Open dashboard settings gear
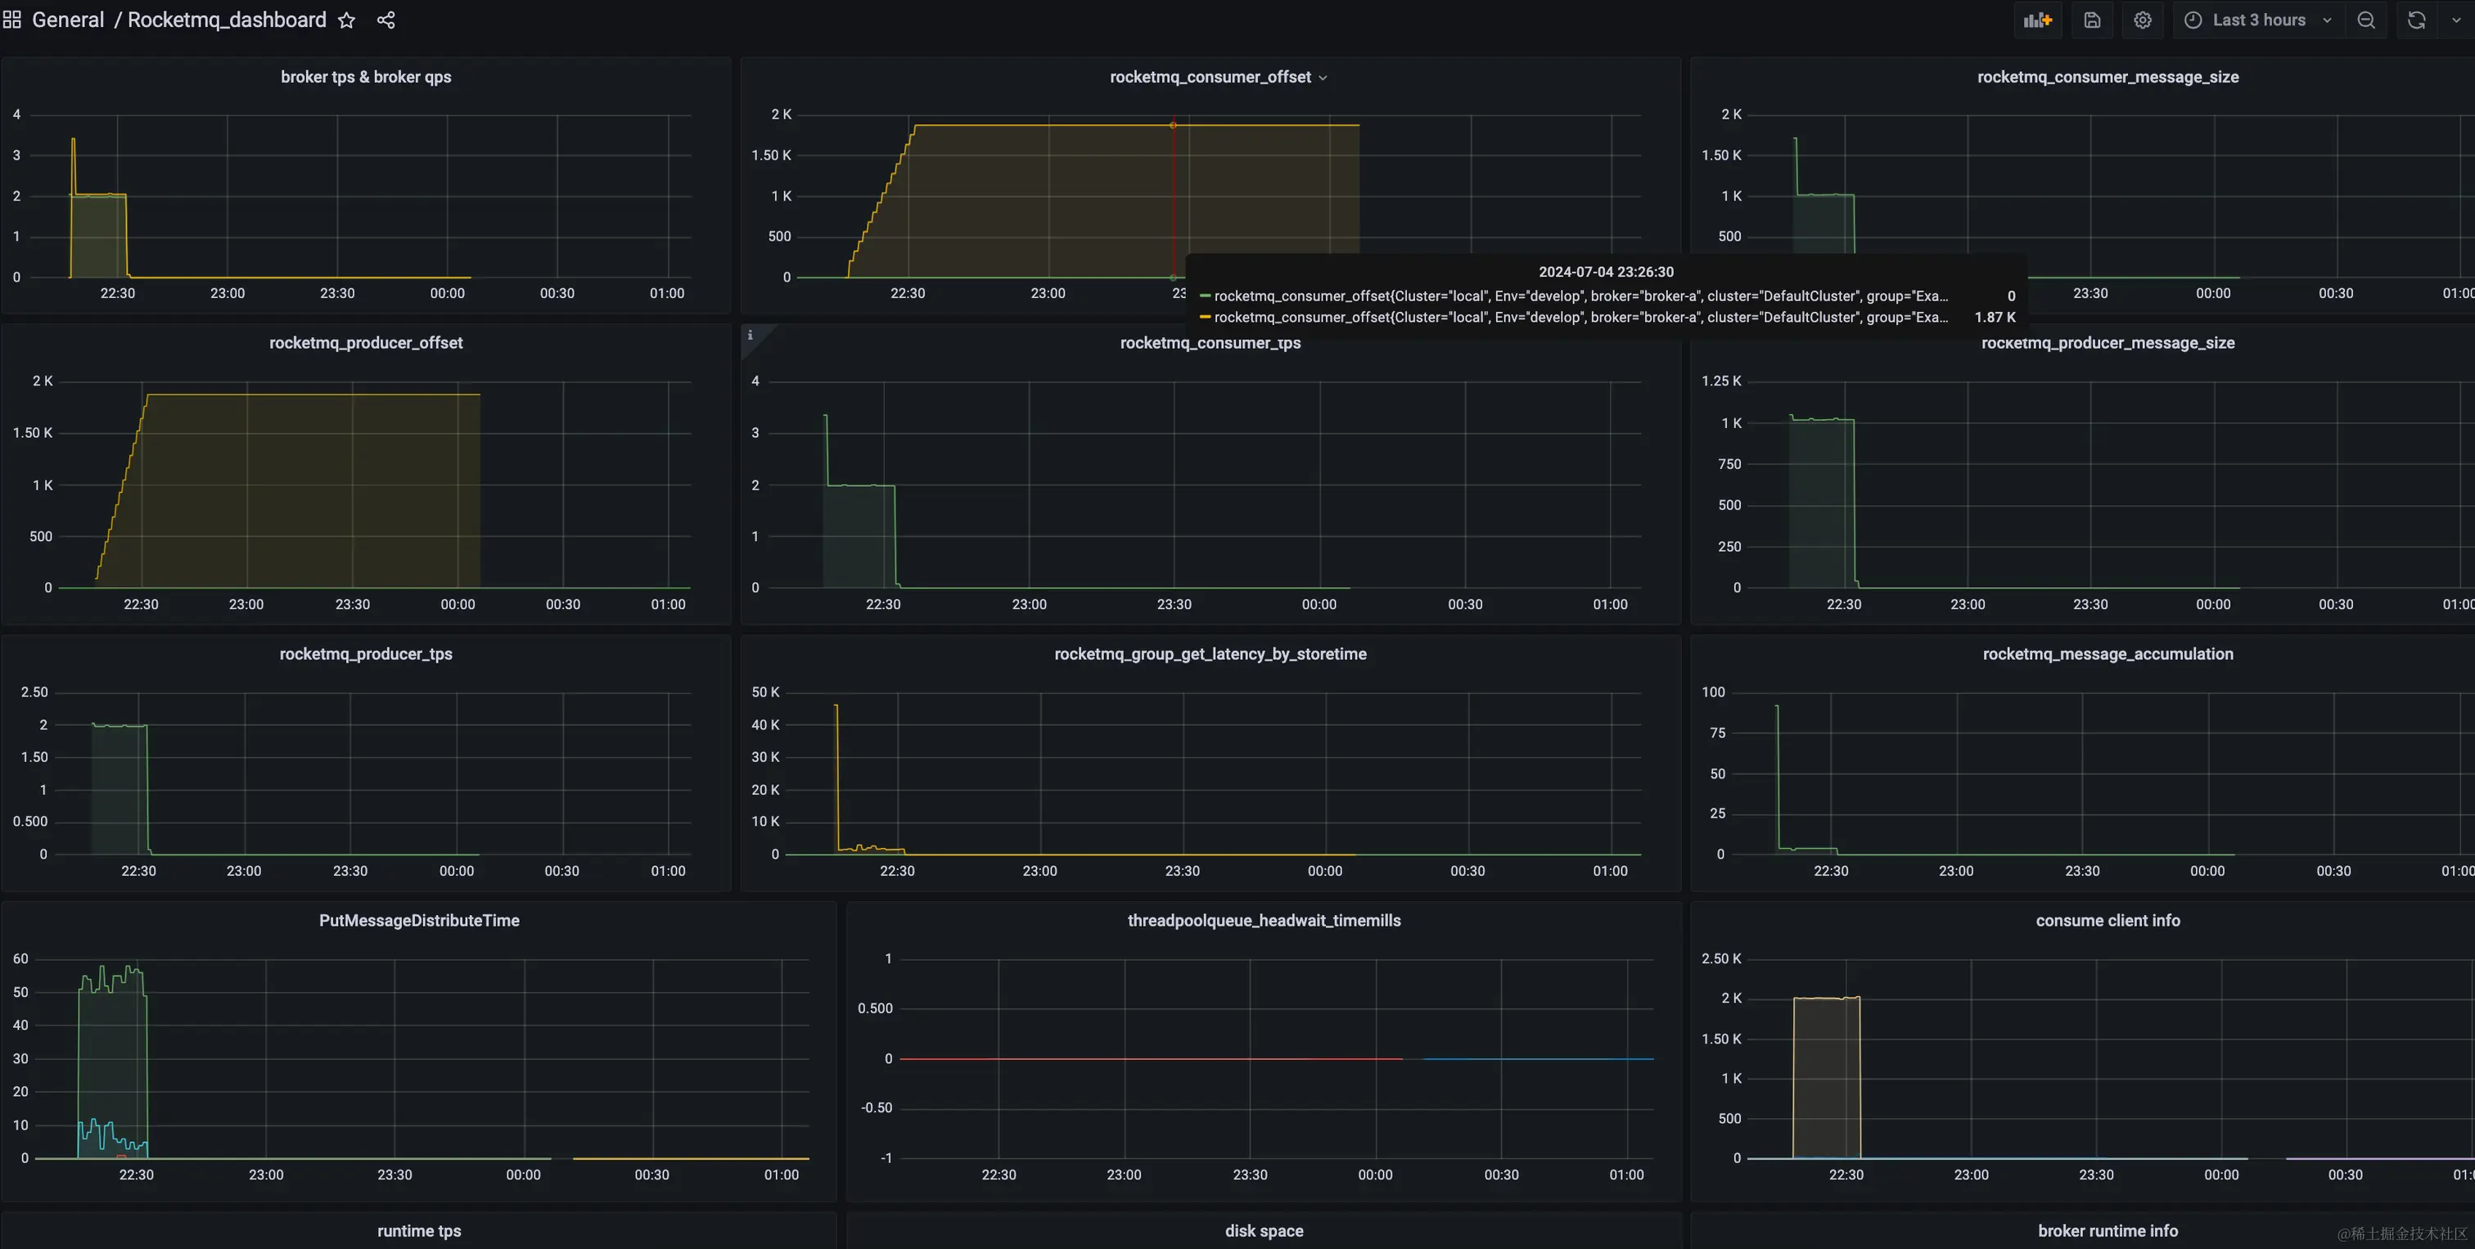Viewport: 2475px width, 1249px height. 2143,20
